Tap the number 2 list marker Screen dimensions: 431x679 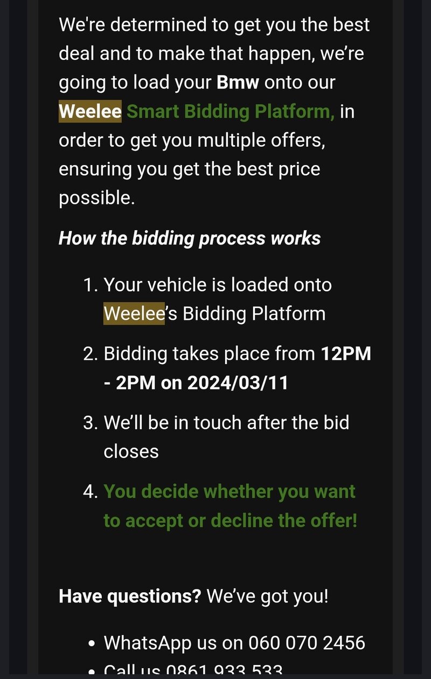[x=89, y=353]
